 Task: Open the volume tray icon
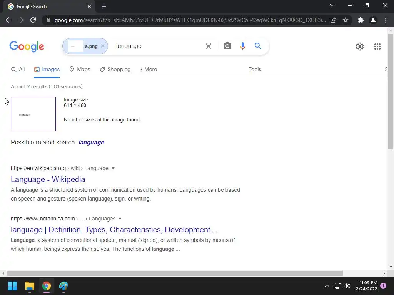[347, 286]
